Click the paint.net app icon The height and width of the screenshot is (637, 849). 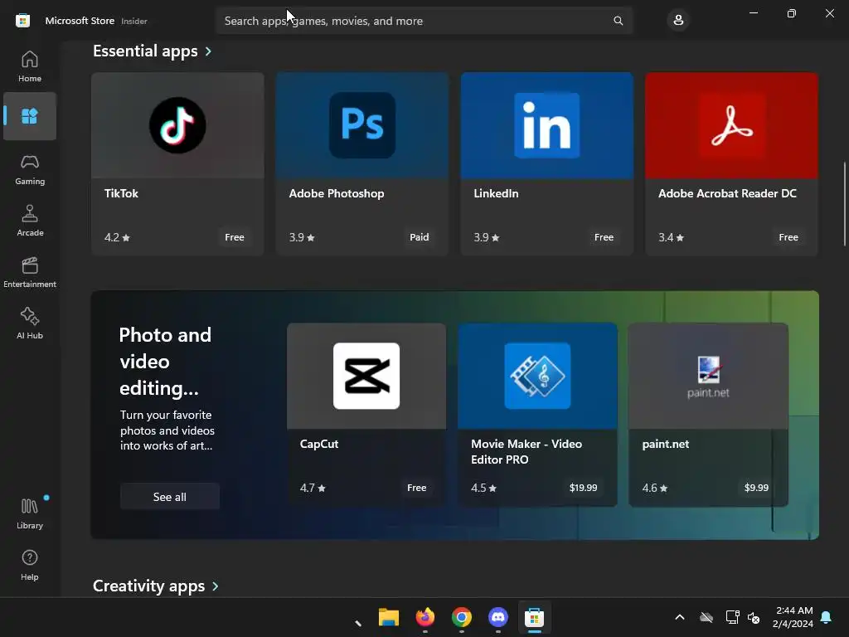click(708, 377)
